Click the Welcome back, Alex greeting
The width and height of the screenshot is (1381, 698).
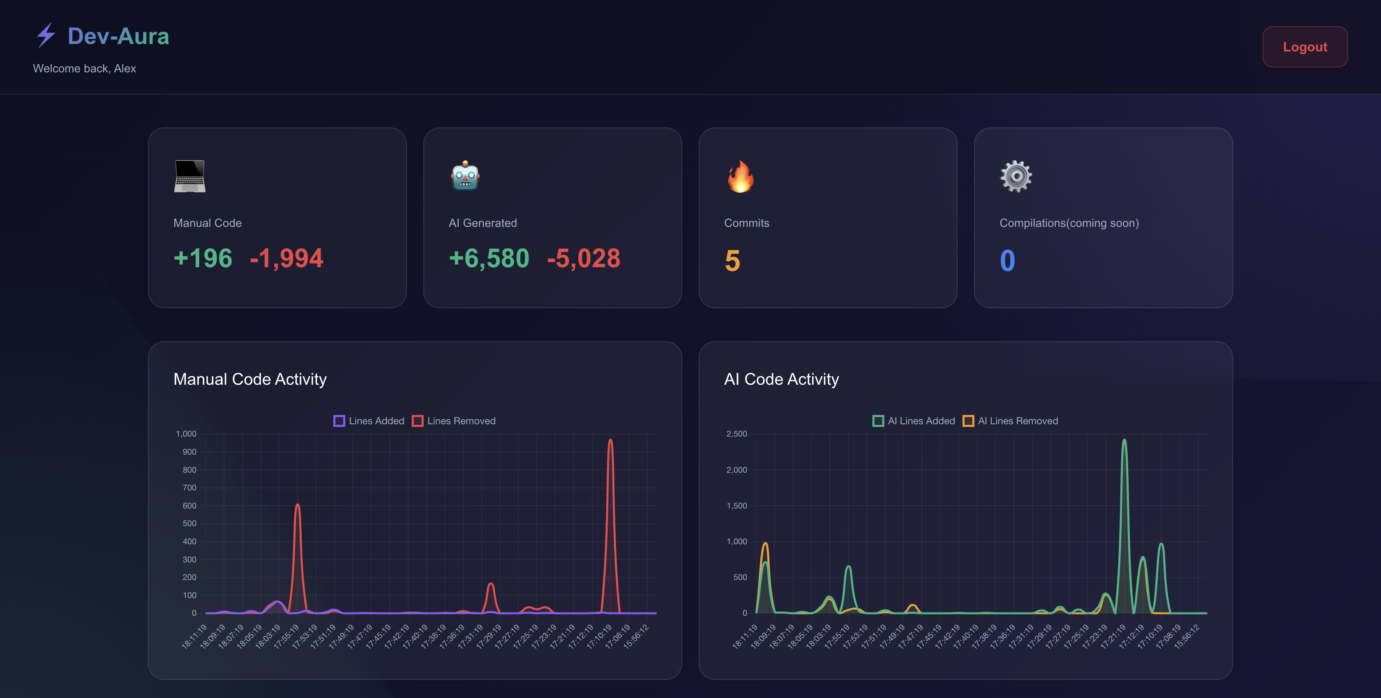[x=85, y=69]
